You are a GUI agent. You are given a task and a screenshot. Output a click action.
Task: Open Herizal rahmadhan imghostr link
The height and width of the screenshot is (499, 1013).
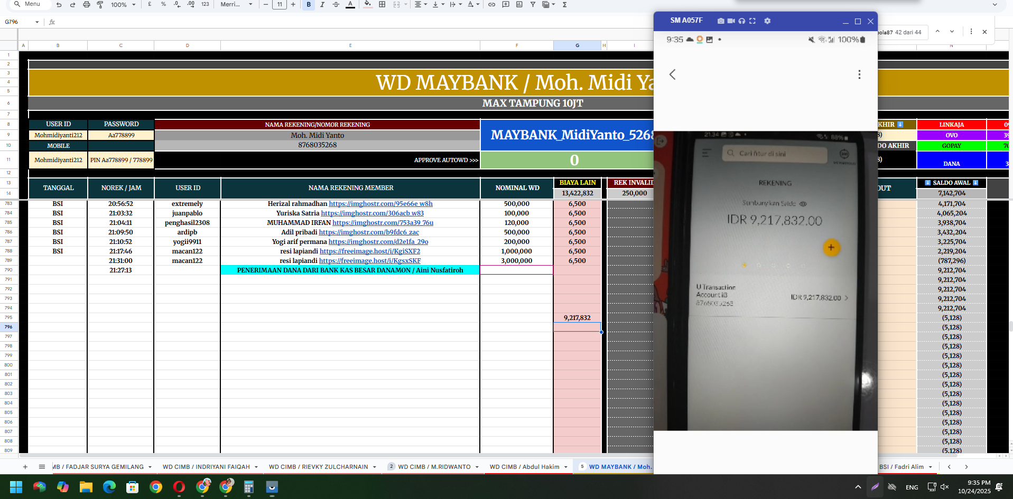[x=380, y=204]
